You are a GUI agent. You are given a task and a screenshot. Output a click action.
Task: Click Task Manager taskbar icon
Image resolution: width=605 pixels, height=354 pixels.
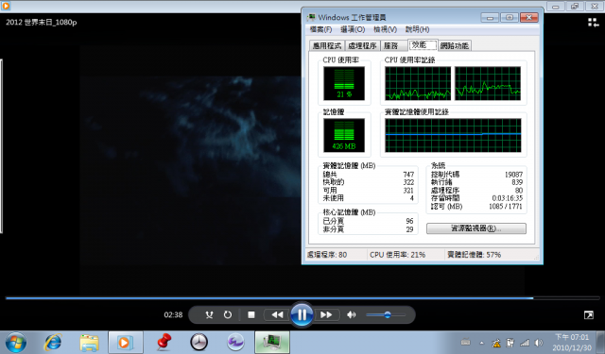(x=272, y=342)
